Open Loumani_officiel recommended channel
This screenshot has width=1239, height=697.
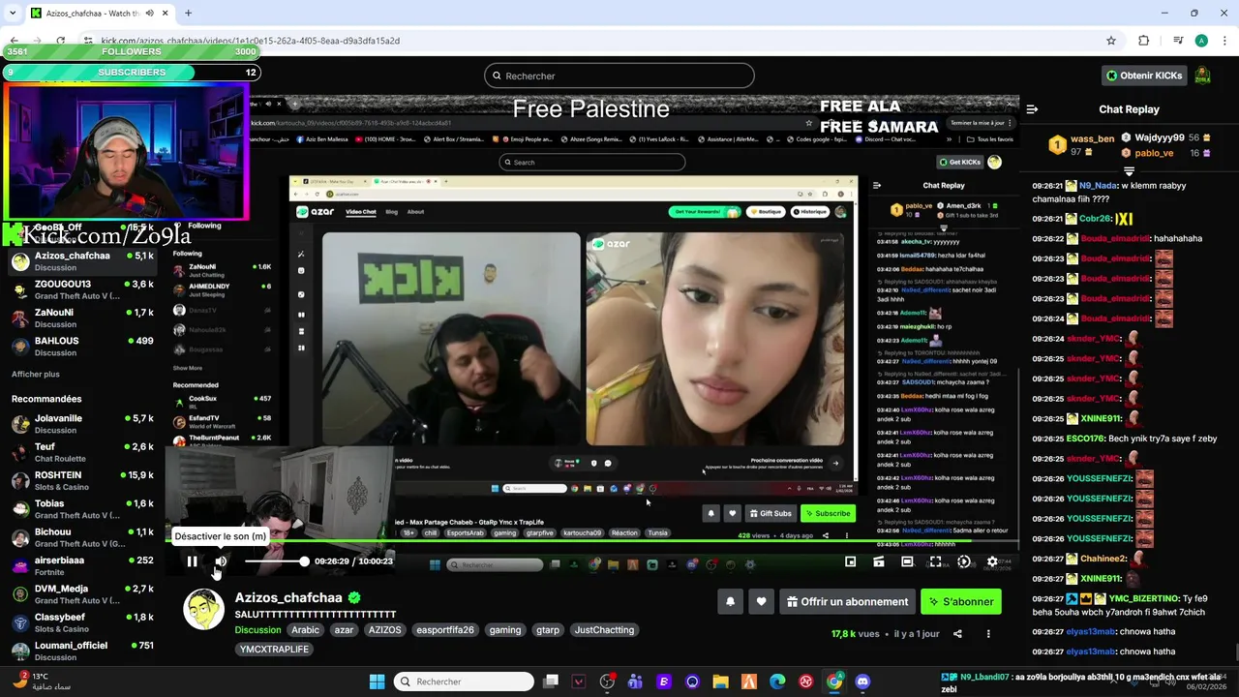coord(82,651)
